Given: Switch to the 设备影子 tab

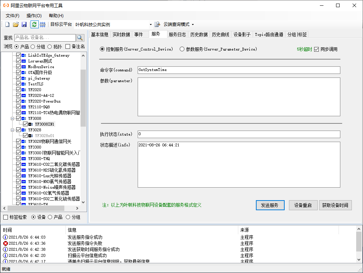Looking at the screenshot, I should tap(242, 34).
